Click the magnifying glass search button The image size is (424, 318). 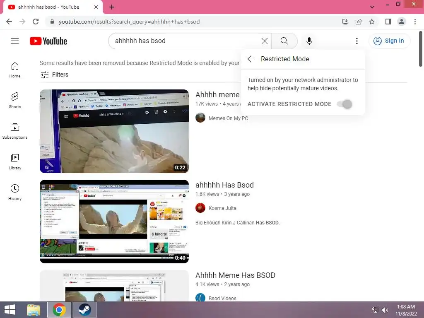tap(284, 41)
